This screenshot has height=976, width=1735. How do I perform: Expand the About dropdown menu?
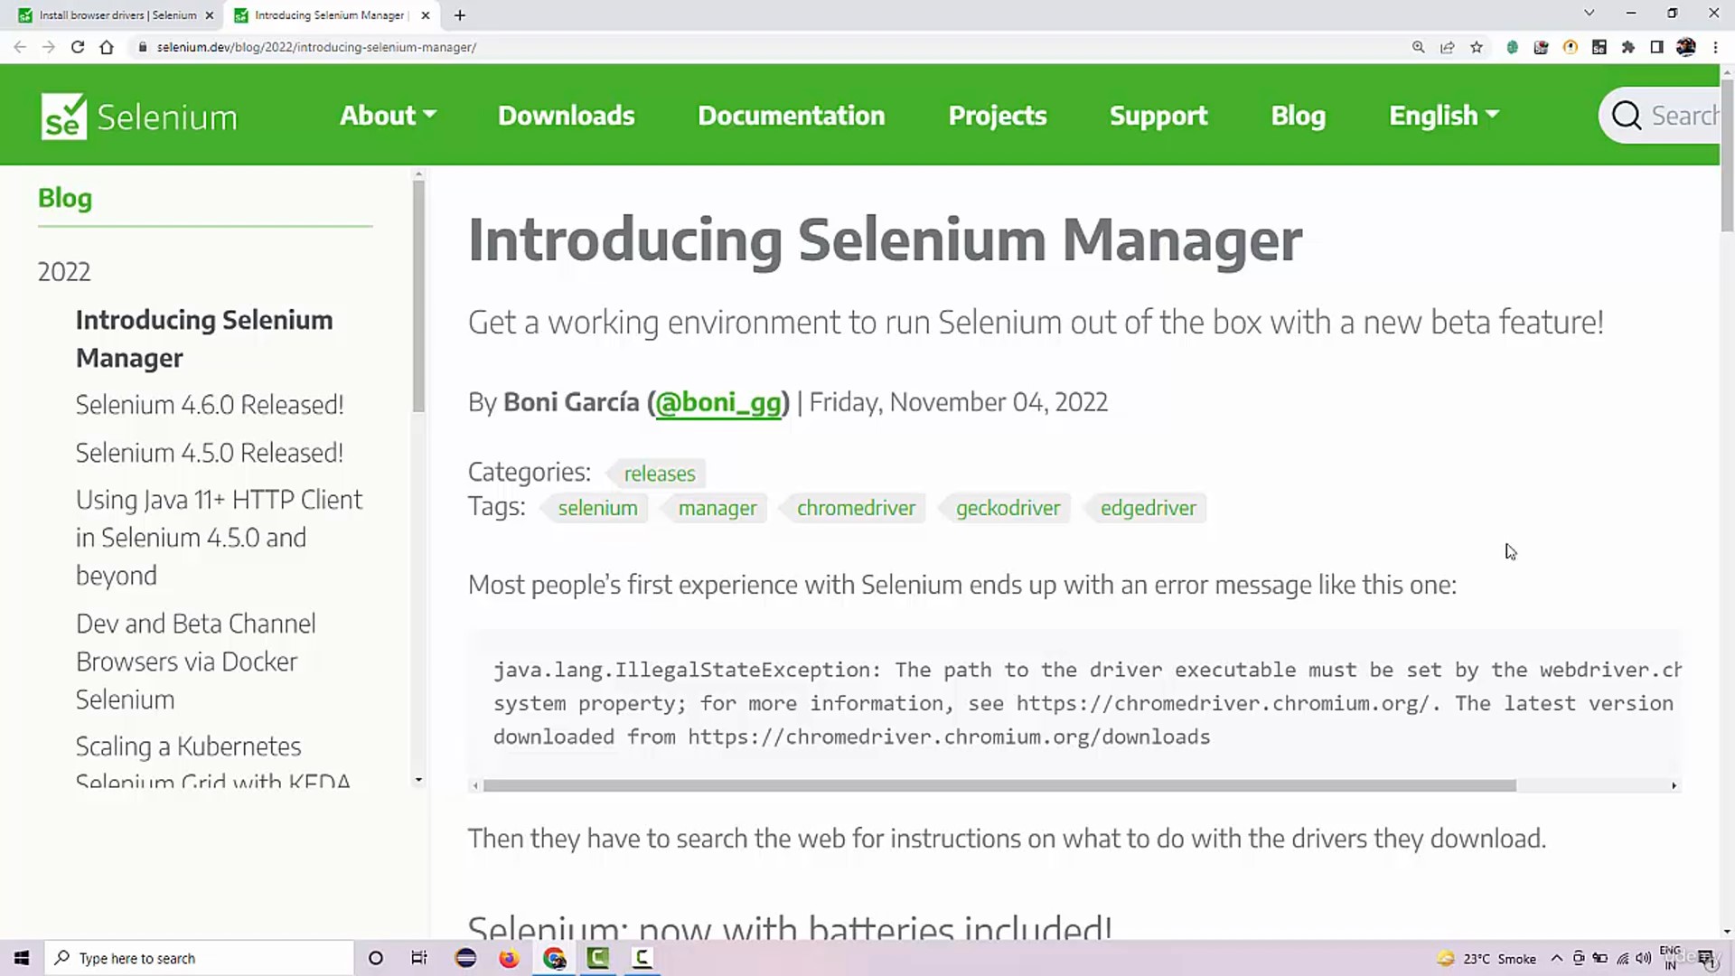point(388,116)
